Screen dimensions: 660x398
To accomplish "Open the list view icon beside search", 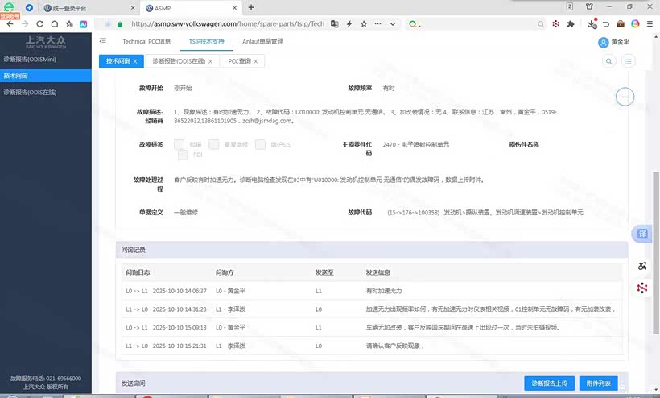I will point(628,61).
